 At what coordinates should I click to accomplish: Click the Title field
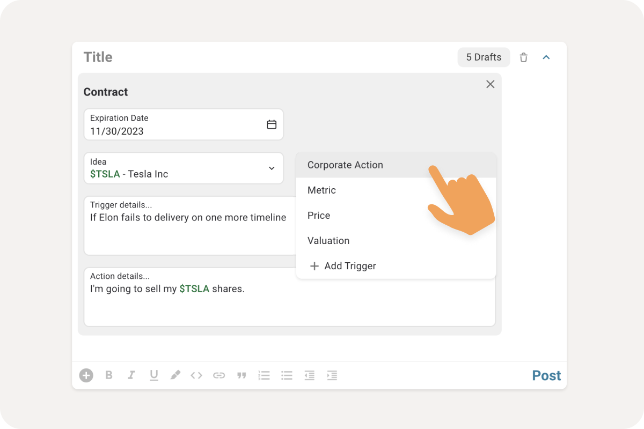(98, 57)
